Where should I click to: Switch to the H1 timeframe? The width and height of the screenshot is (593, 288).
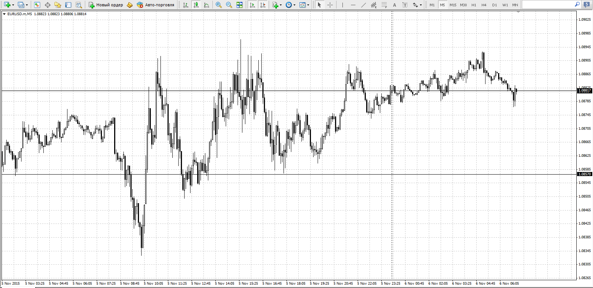pyautogui.click(x=474, y=5)
